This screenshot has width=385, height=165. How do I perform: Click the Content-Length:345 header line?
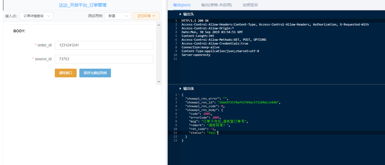click(198, 36)
